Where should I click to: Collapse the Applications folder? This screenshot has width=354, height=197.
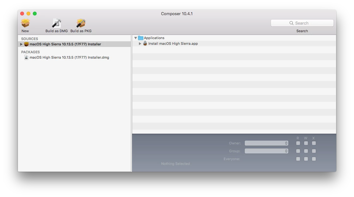point(136,38)
